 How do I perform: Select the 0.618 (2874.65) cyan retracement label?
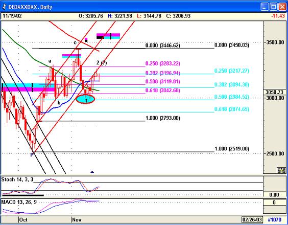click(232, 109)
